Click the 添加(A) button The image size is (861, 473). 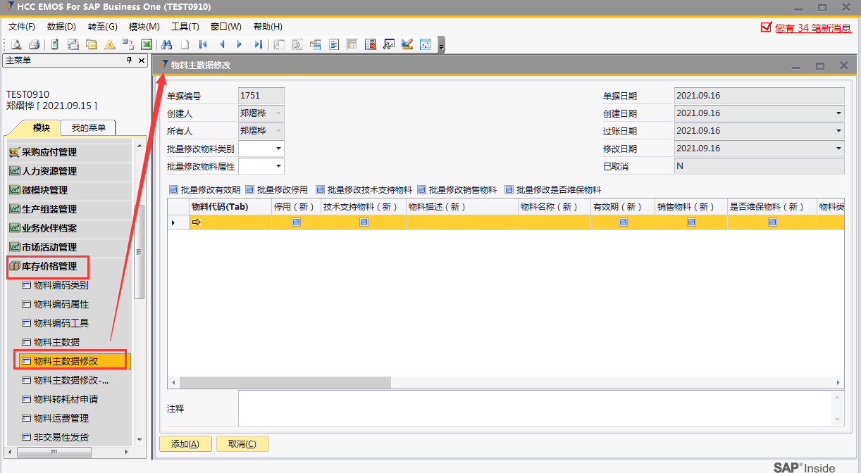coord(185,444)
